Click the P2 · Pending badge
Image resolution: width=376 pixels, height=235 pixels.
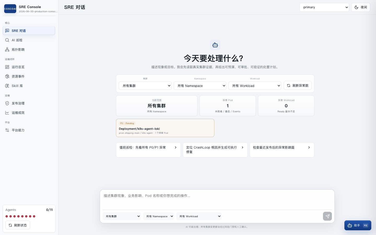[x=127, y=123]
